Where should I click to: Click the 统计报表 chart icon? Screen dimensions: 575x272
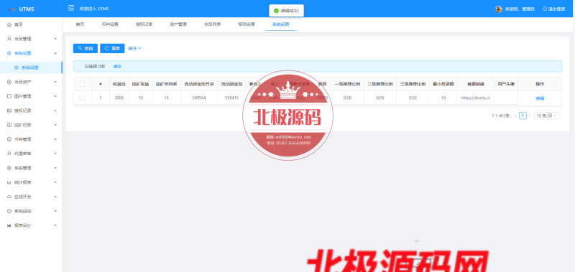coord(9,182)
